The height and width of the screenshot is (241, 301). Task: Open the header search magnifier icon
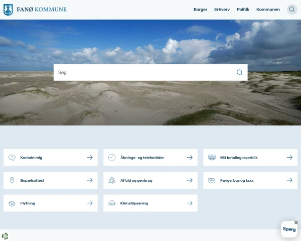[x=292, y=10]
